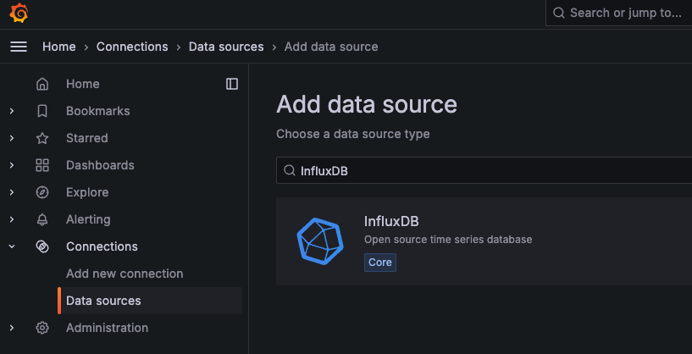Click the Administration gear icon
The height and width of the screenshot is (354, 692).
(x=42, y=328)
